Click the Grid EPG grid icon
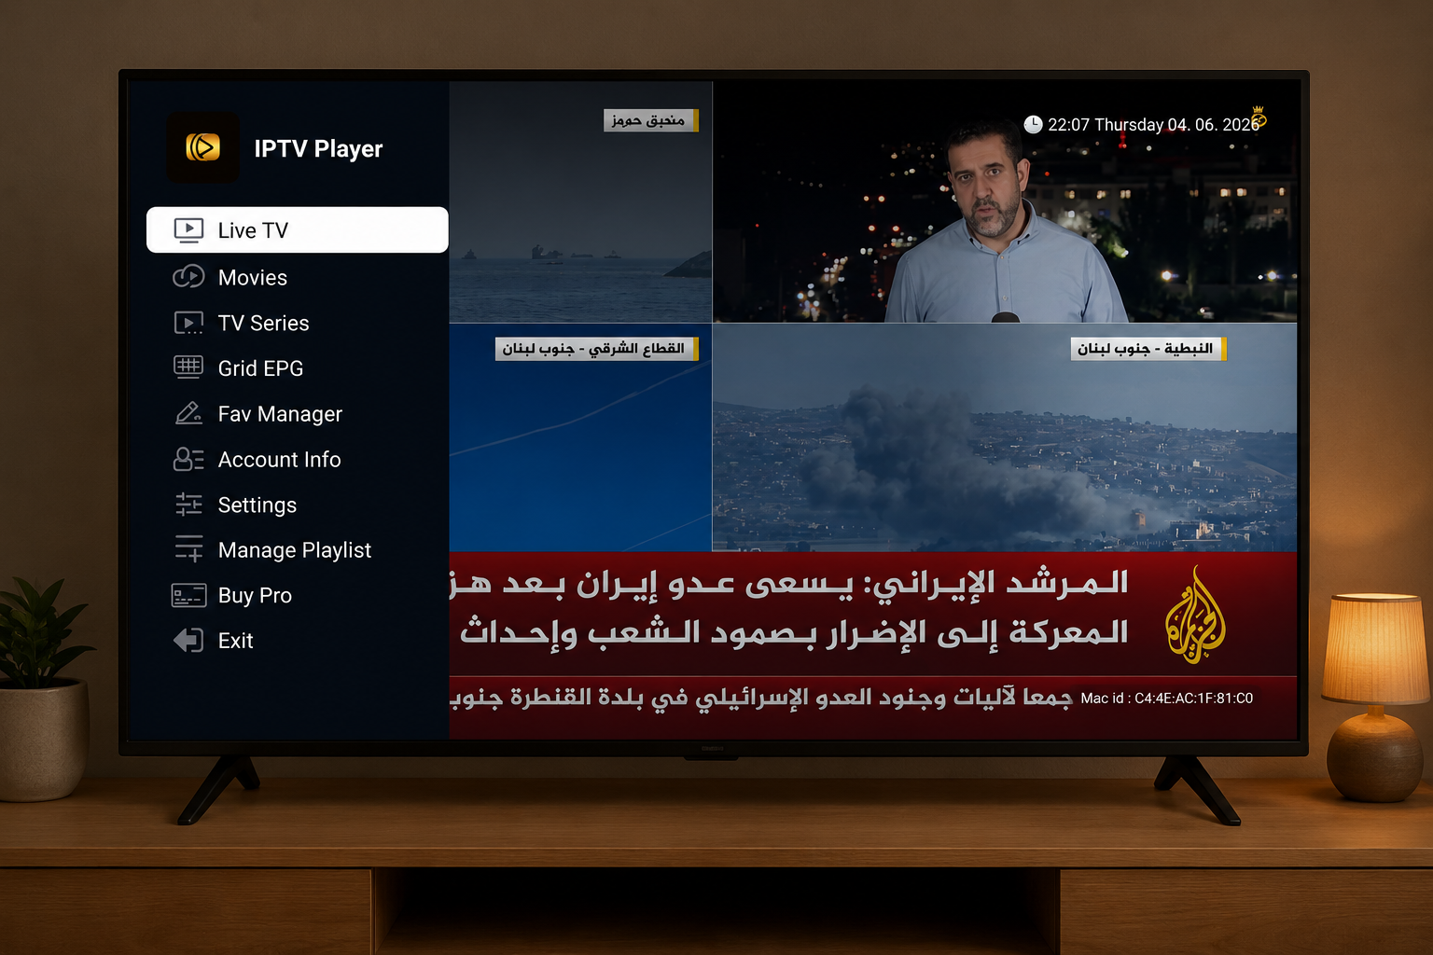This screenshot has width=1433, height=955. [188, 367]
